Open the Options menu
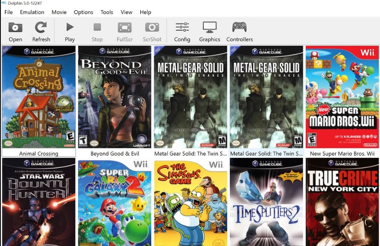The image size is (380, 246). point(84,12)
